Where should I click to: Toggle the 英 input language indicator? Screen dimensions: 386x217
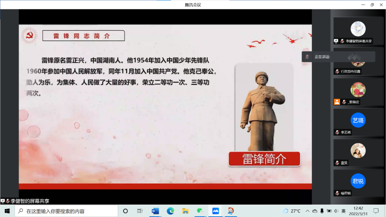point(343,211)
